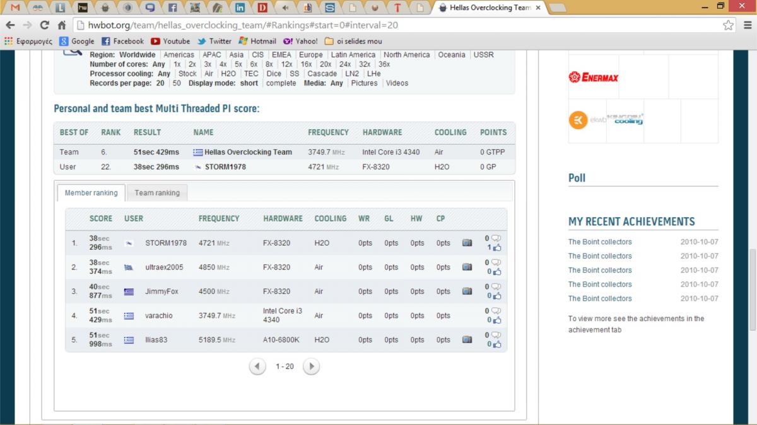Open the Hotmail bookmark
Screen dimensions: 757x425
pos(257,42)
